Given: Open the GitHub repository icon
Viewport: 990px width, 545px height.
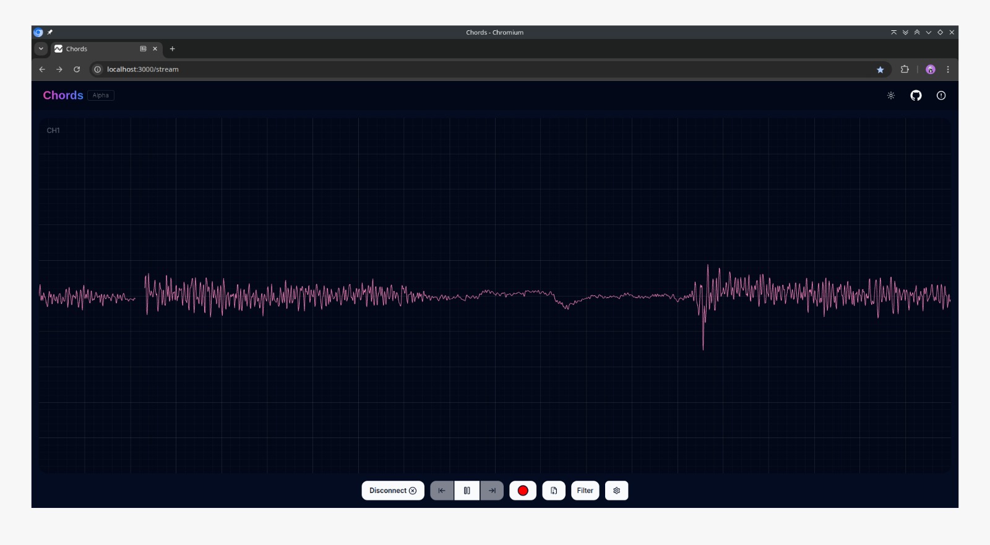Looking at the screenshot, I should click(916, 95).
